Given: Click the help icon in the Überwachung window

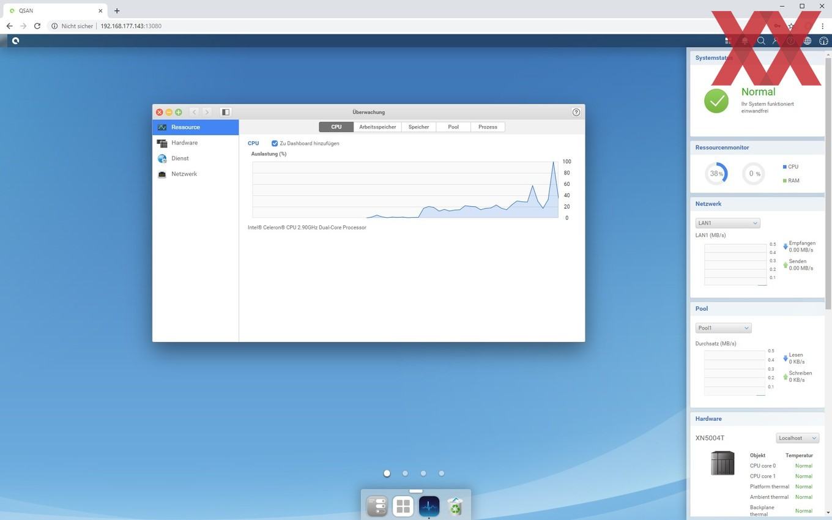Looking at the screenshot, I should (576, 112).
